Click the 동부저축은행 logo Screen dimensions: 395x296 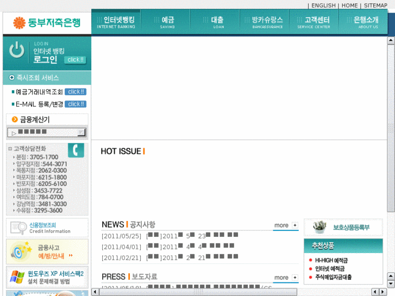[47, 23]
